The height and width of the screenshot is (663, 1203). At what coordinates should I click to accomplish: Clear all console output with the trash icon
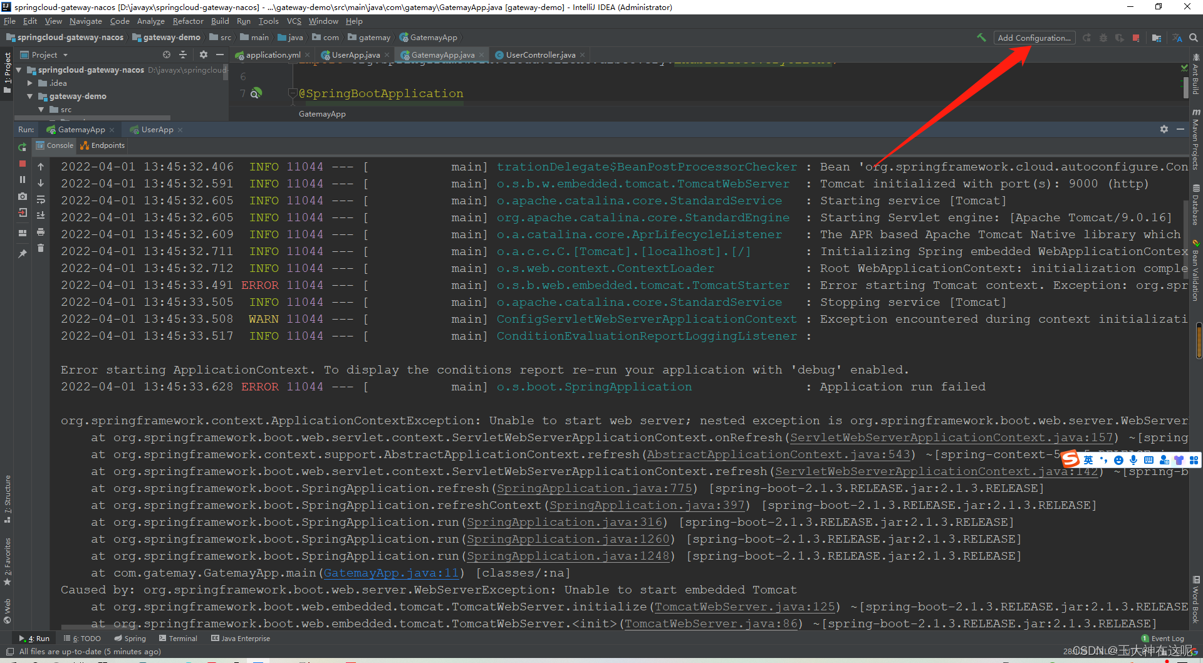pyautogui.click(x=41, y=248)
